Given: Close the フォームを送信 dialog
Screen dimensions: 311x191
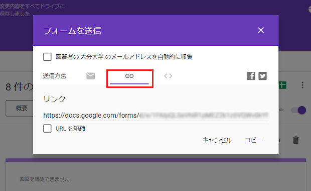Looking at the screenshot, I should (261, 30).
